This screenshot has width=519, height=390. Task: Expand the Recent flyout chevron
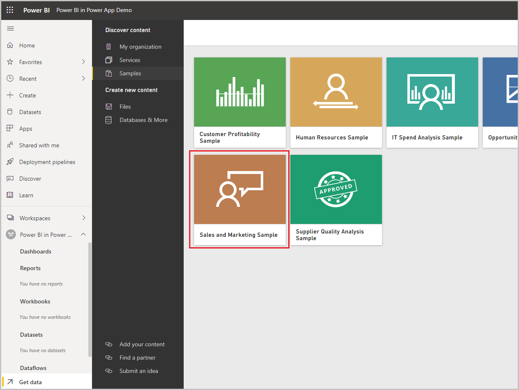point(83,78)
